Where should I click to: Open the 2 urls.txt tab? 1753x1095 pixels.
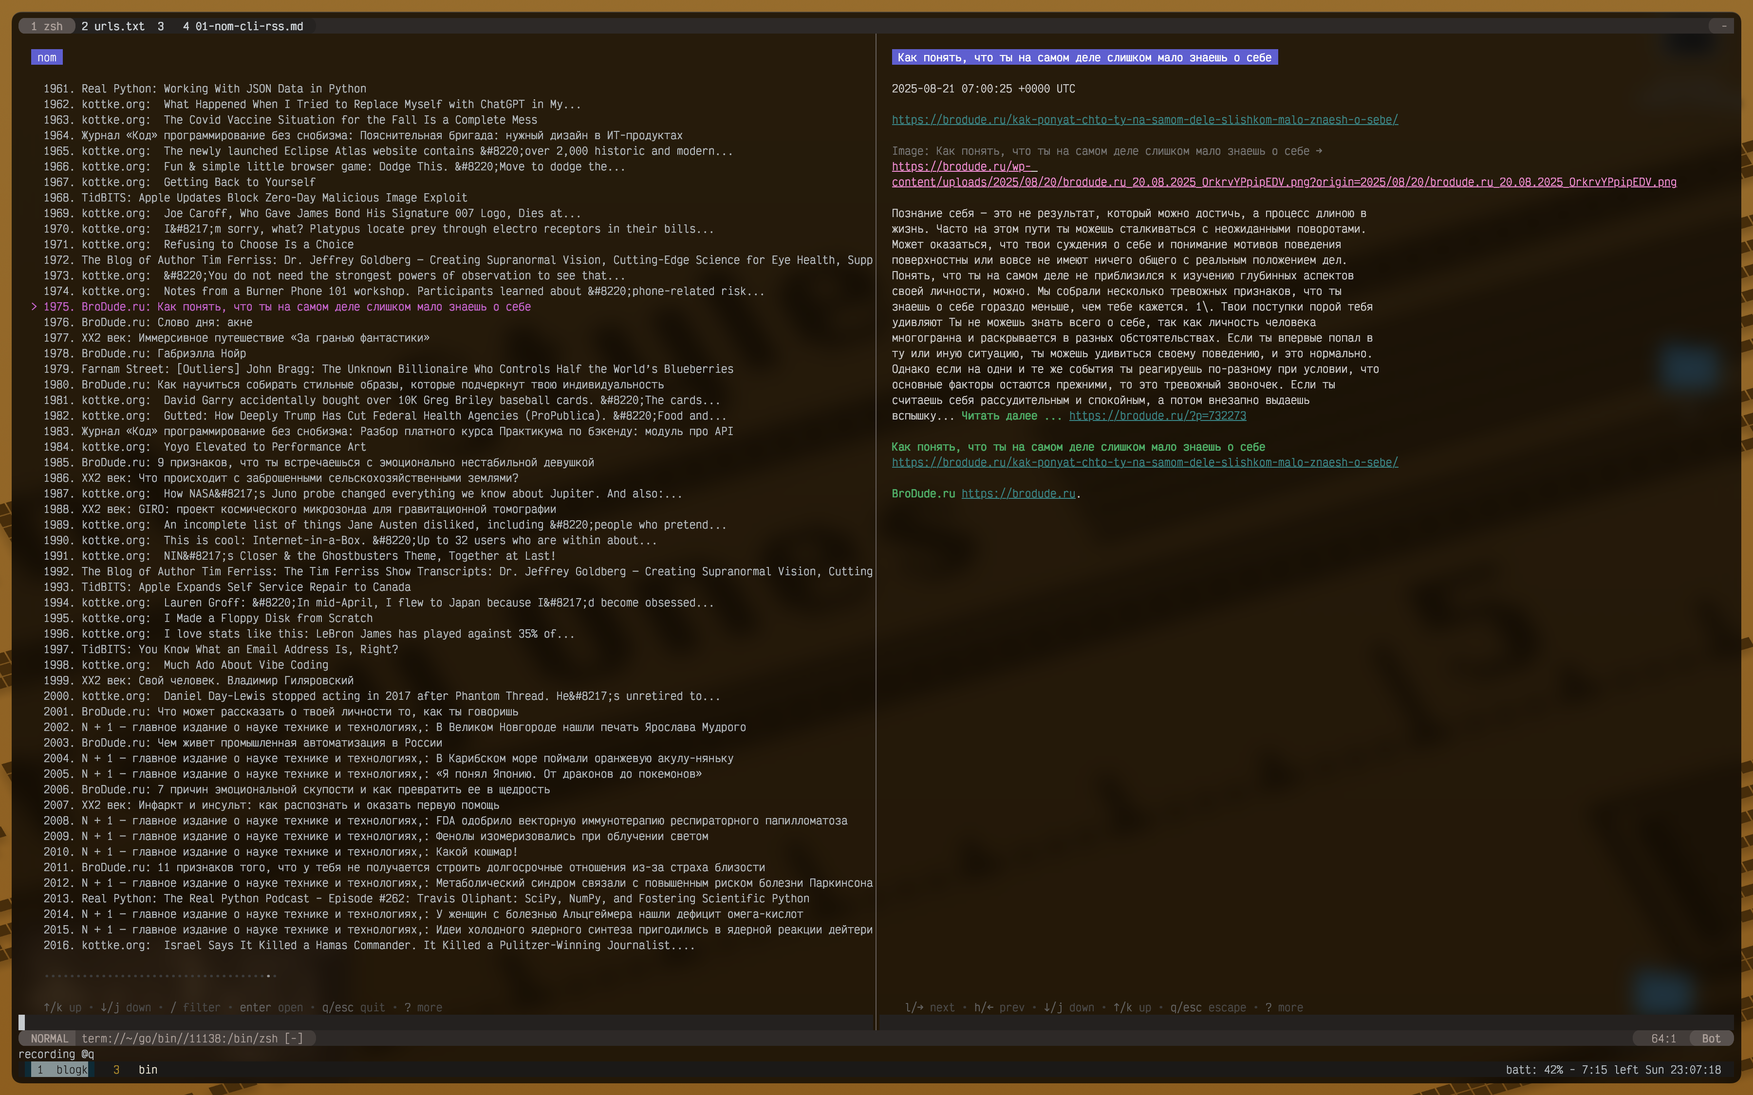tap(113, 26)
